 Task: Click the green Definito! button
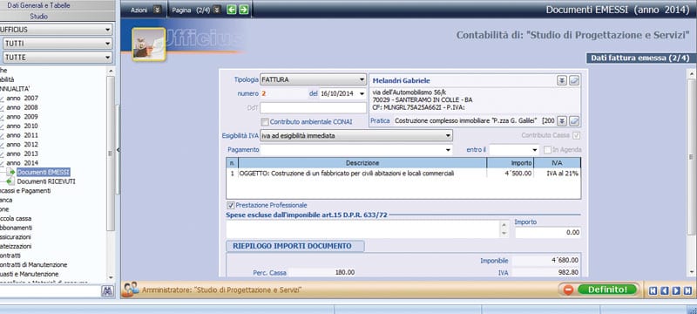coord(607,290)
